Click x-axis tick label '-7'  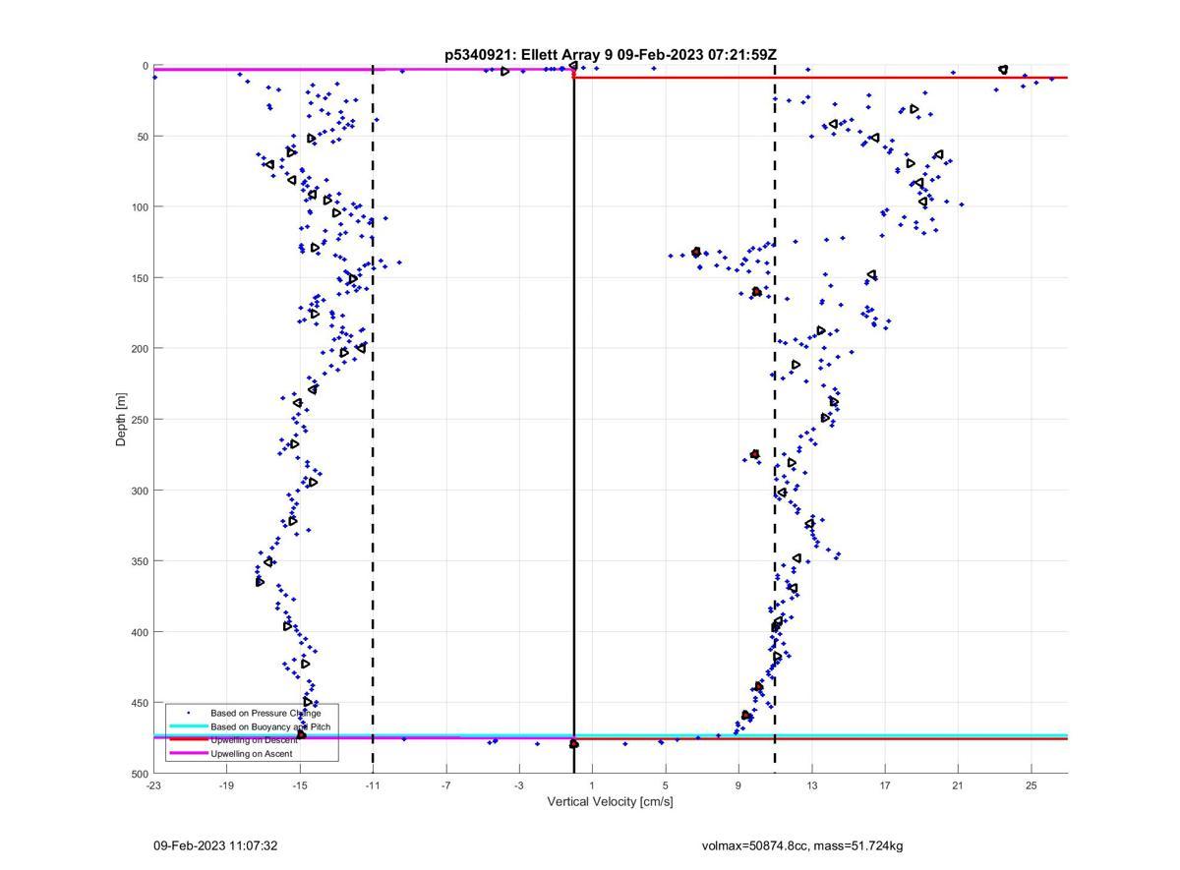(x=446, y=785)
